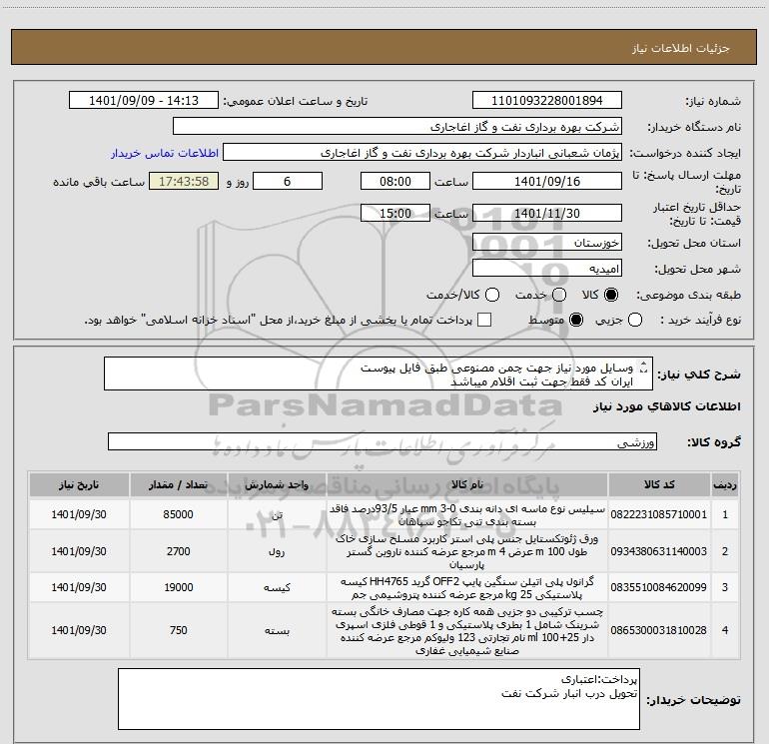Click the price validity date 1401/11/30
Viewport: 769px width, 744px height.
(x=547, y=213)
